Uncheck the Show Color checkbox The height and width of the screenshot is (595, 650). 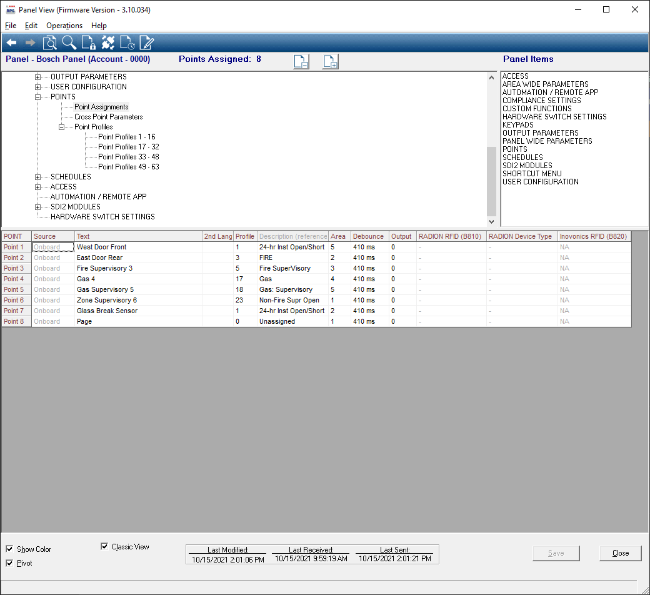pyautogui.click(x=9, y=549)
